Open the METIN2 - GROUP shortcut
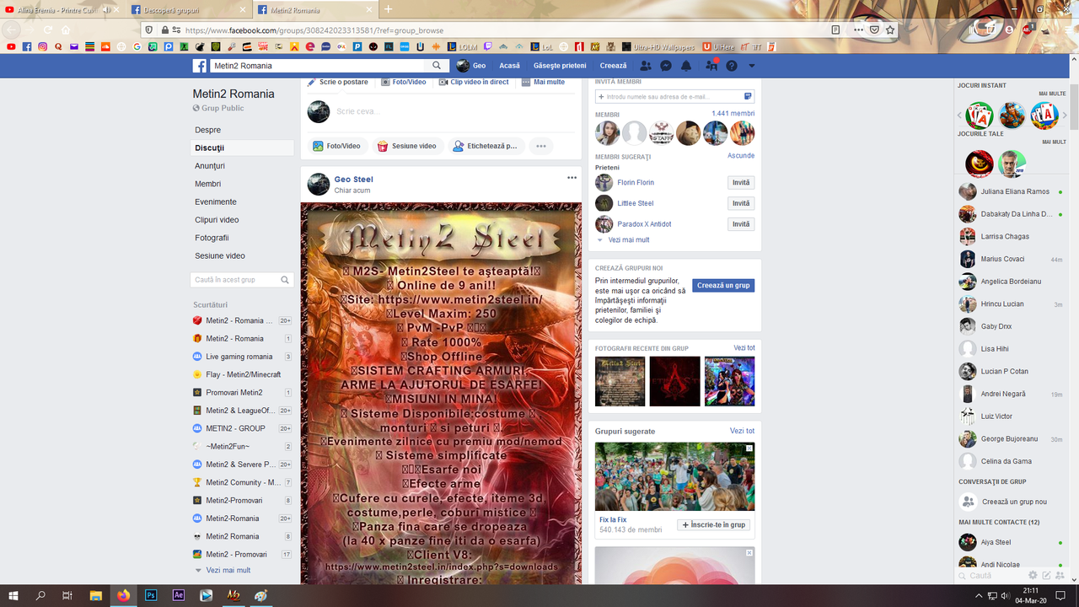The width and height of the screenshot is (1079, 607). coord(236,428)
